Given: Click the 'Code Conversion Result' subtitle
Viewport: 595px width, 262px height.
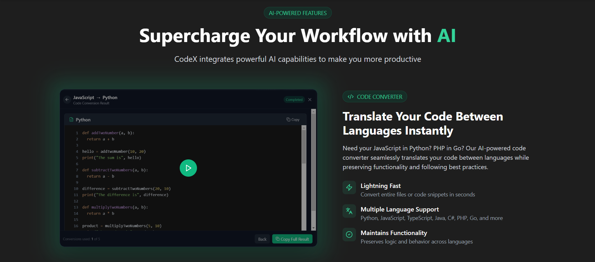Looking at the screenshot, I should coord(91,103).
